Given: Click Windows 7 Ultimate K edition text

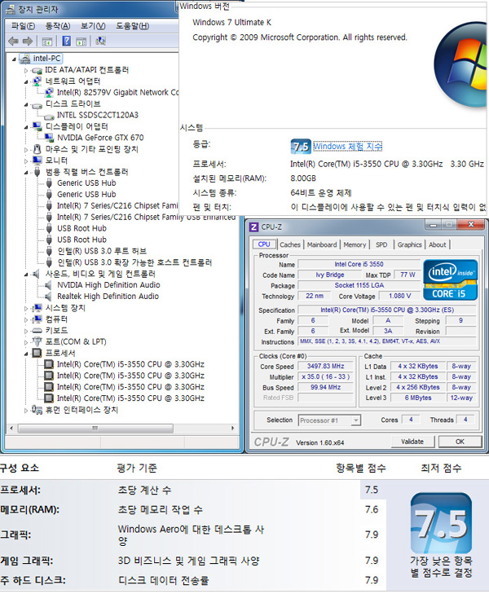Looking at the screenshot, I should 231,22.
